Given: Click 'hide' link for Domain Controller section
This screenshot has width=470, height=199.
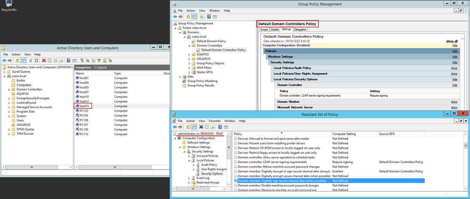Looking at the screenshot, I should [455, 85].
